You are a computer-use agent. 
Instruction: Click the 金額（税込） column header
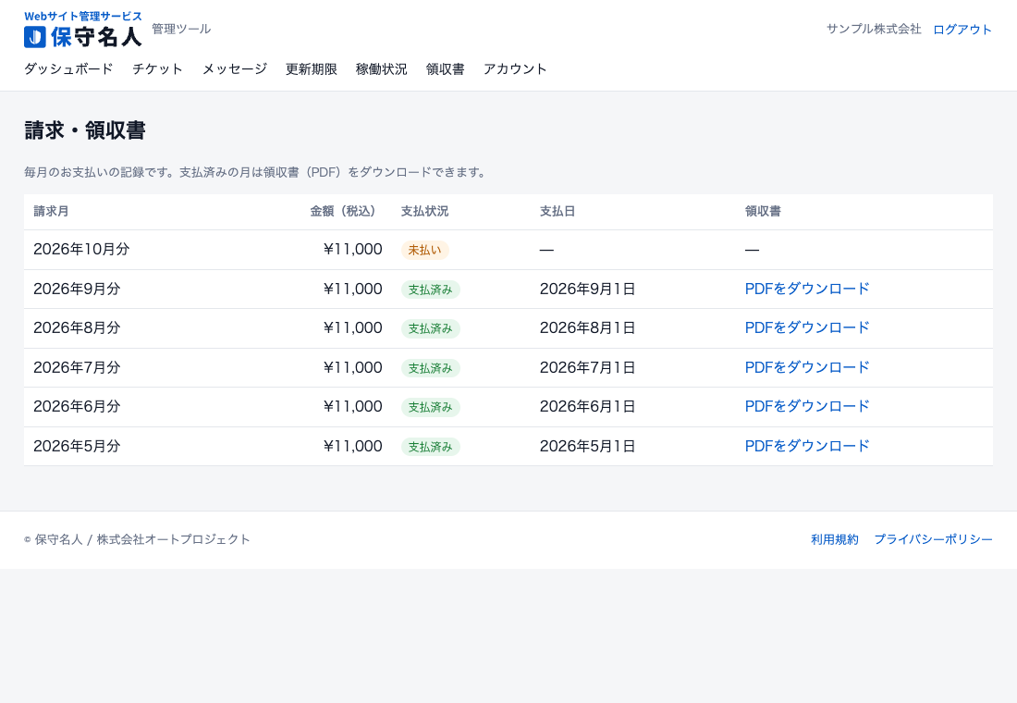(x=346, y=211)
